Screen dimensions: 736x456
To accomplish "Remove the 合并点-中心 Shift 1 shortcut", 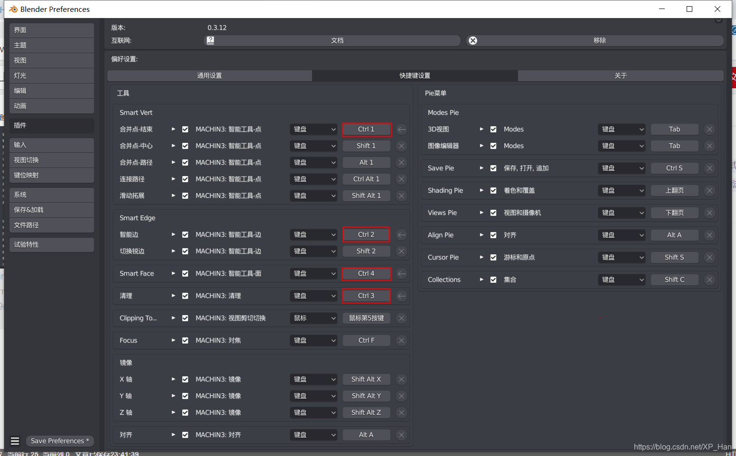I will (402, 146).
